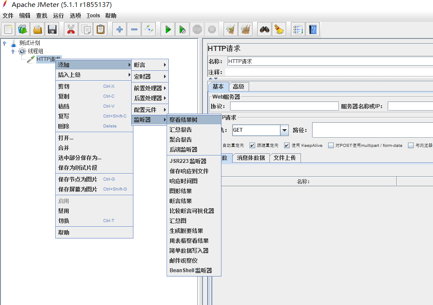Choose 聚合报告 in the listener submenu
The image size is (433, 305).
[181, 140]
